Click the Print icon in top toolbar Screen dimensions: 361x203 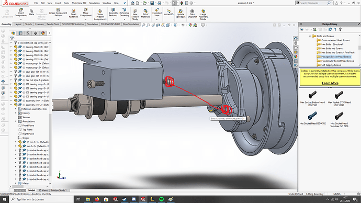(159, 3)
